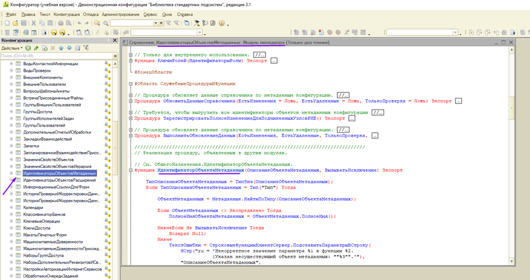Screen dimensions: 530x280
Task: Redo action arrow icon
Action: pyautogui.click(x=87, y=23)
